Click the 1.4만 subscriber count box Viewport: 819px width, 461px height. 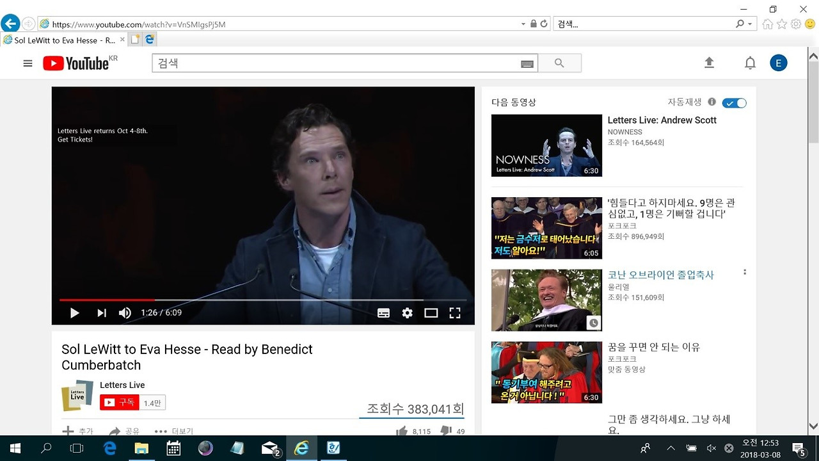pyautogui.click(x=152, y=403)
